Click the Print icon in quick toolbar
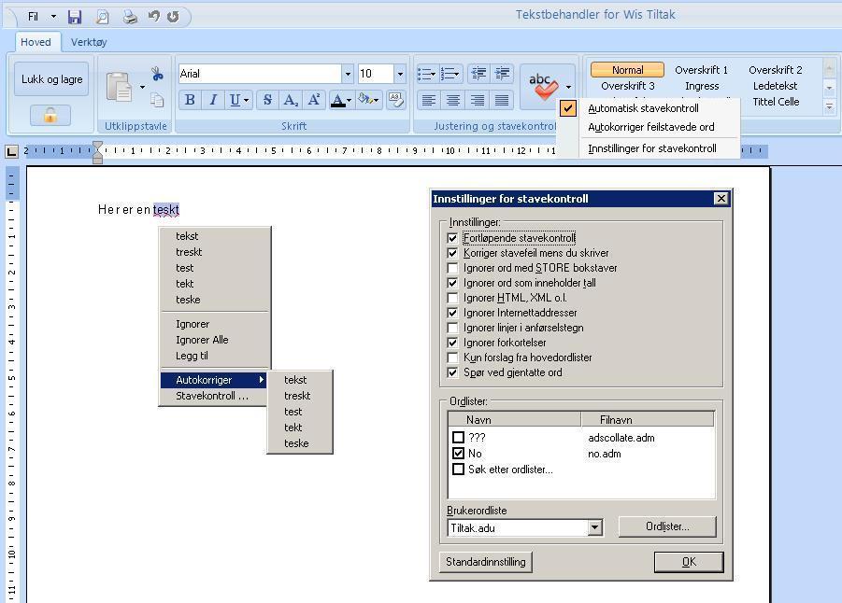This screenshot has height=603, width=842. tap(129, 17)
